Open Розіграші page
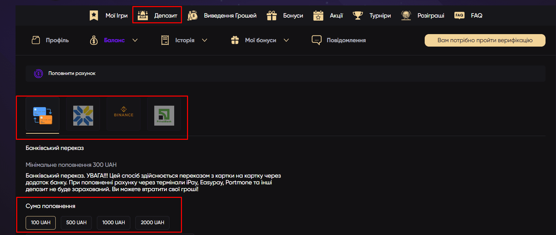 (431, 16)
